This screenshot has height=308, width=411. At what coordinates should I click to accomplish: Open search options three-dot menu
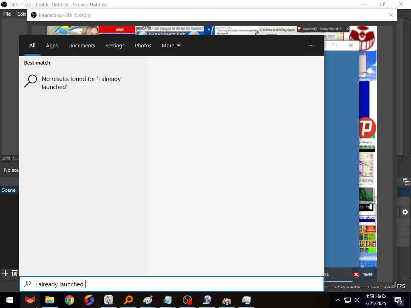tap(311, 46)
